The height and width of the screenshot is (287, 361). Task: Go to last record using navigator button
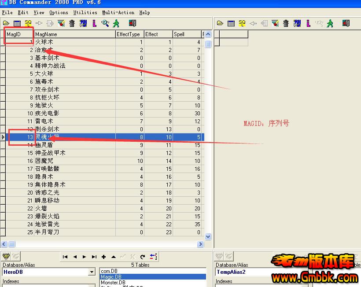tap(94, 257)
